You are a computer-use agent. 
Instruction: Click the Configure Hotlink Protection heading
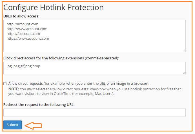(x=54, y=7)
